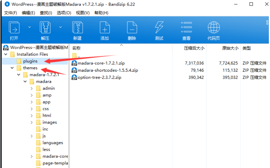Screen dimensions: 270x168
Task: Click the compressed size 7,317,036 cell
Action: pos(194,63)
